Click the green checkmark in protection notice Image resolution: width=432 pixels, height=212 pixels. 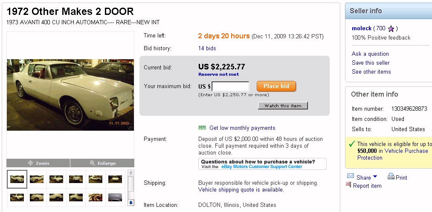click(x=352, y=144)
